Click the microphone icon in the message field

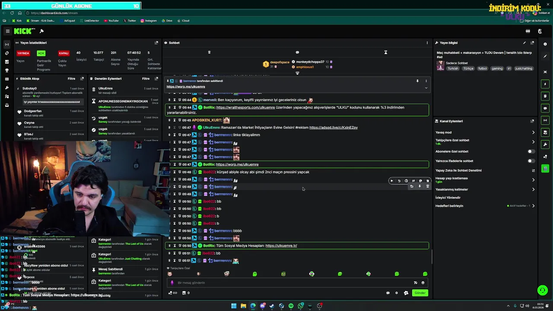[x=172, y=283]
